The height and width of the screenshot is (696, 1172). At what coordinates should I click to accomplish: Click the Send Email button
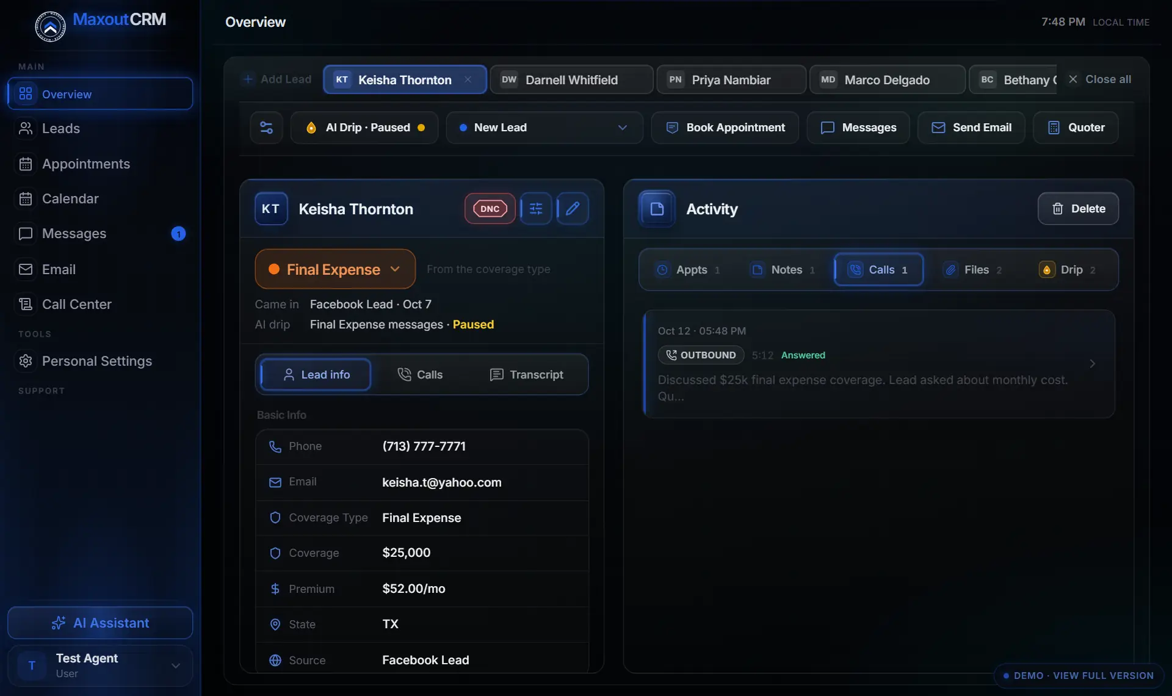tap(971, 128)
